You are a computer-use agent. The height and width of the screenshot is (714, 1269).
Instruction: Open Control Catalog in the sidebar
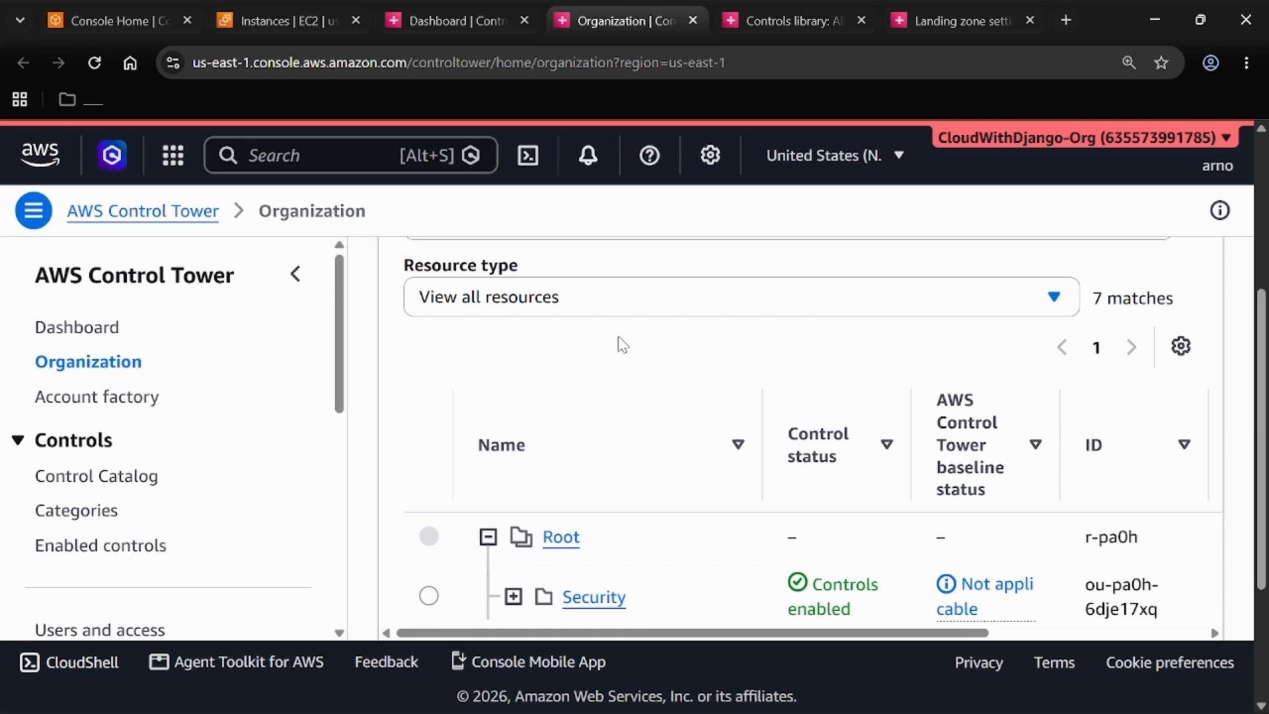point(96,476)
